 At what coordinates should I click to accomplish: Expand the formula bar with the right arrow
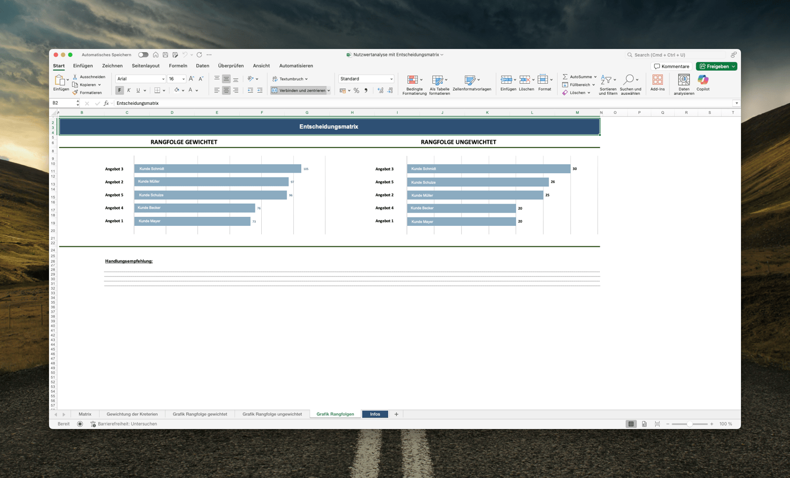(x=736, y=103)
